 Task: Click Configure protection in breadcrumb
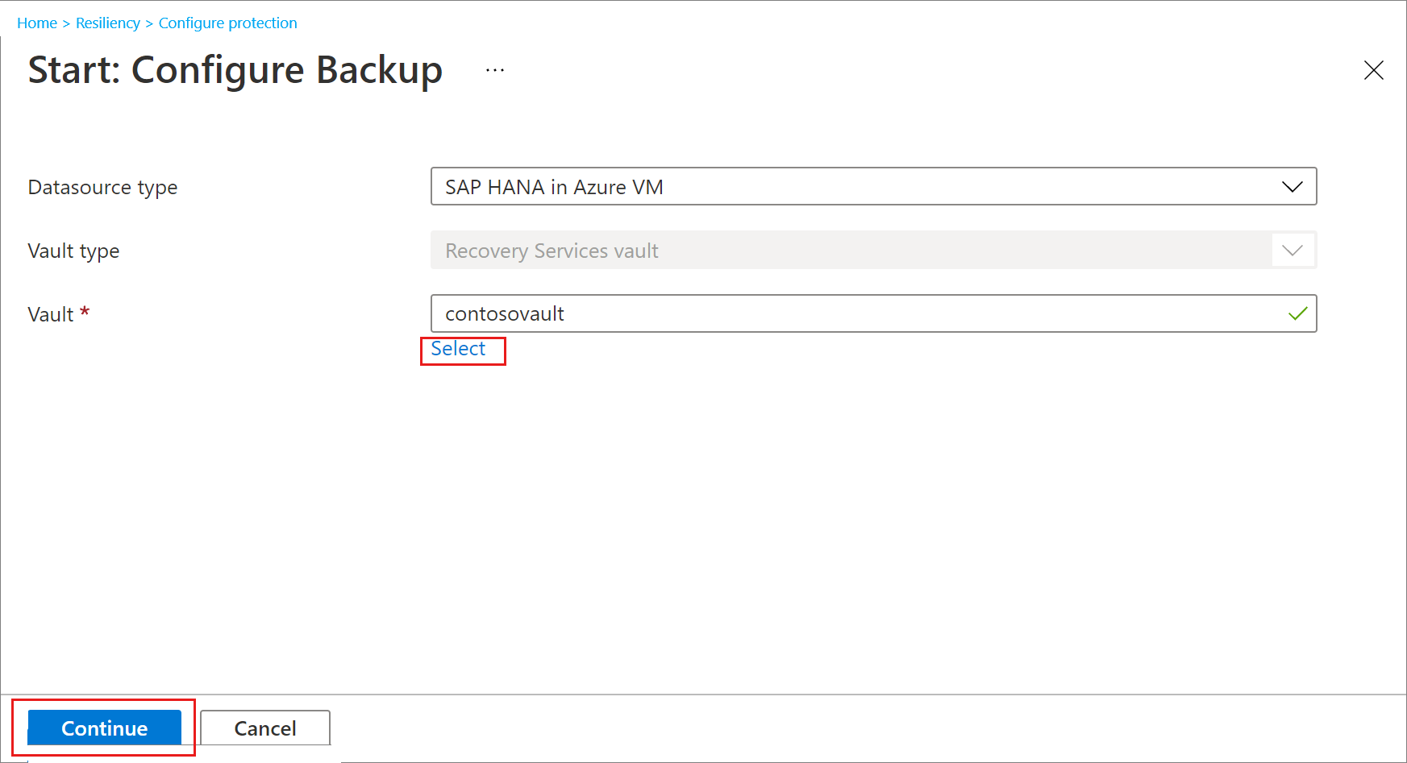click(x=227, y=23)
